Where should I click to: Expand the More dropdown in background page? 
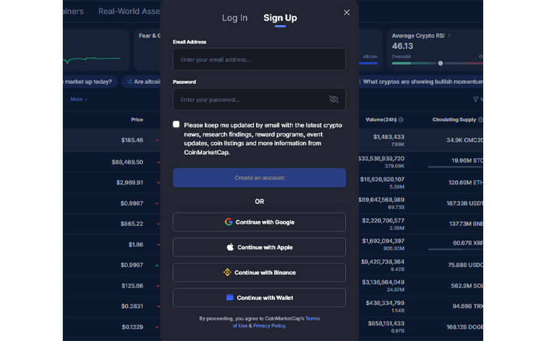(79, 100)
